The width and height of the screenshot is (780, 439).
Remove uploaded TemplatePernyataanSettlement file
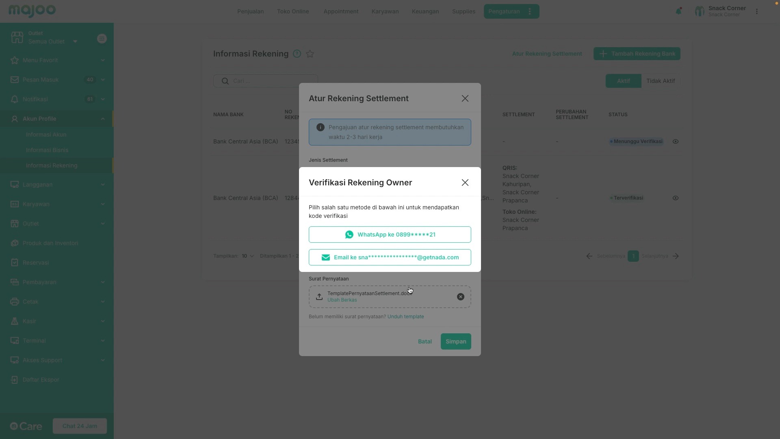(460, 297)
